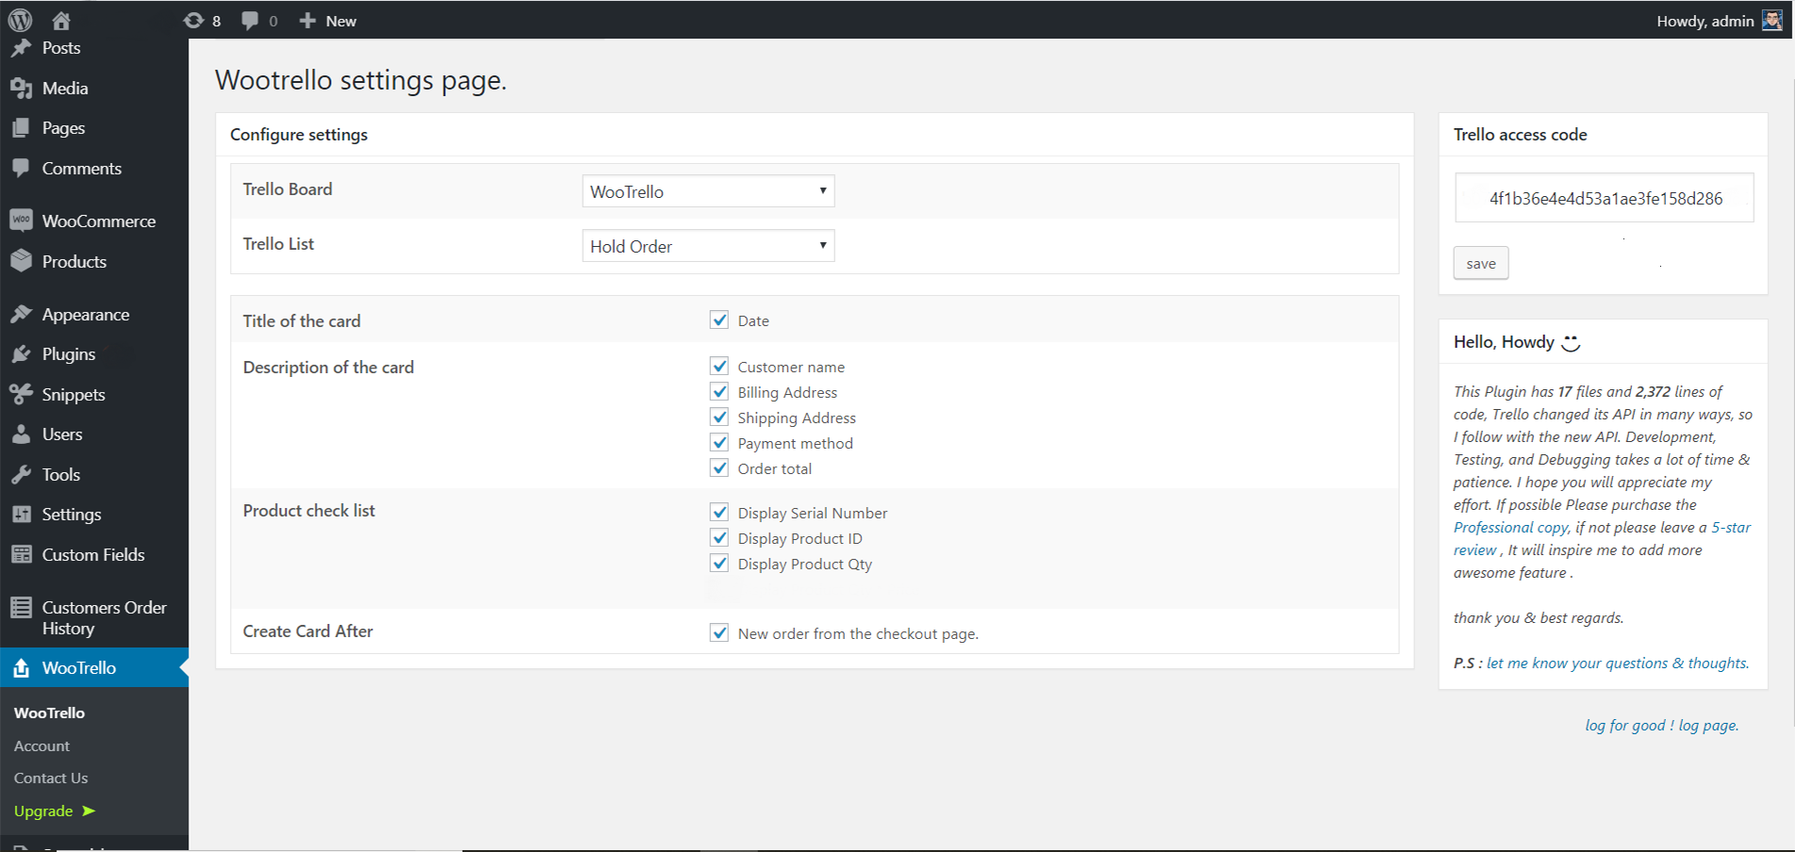
Task: Click the Users person icon
Action: point(21,434)
